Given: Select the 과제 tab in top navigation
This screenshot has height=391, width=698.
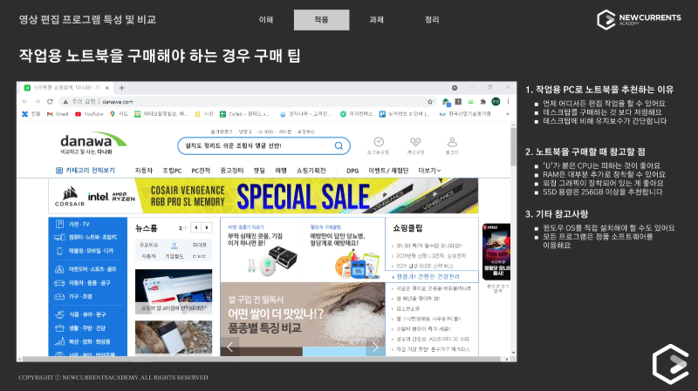Looking at the screenshot, I should point(376,19).
